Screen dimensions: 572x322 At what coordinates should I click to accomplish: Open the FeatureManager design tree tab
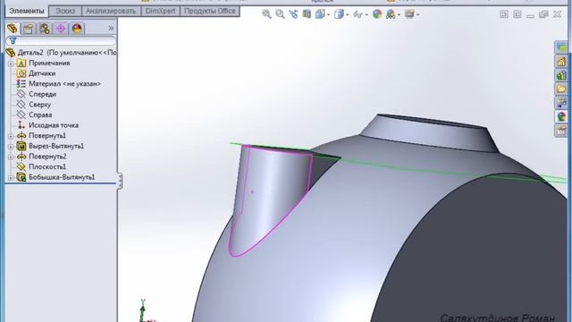[13, 29]
